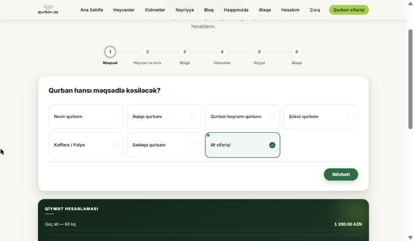Click the 1 200.00 AZN amount
414x241 pixels.
pos(348,224)
